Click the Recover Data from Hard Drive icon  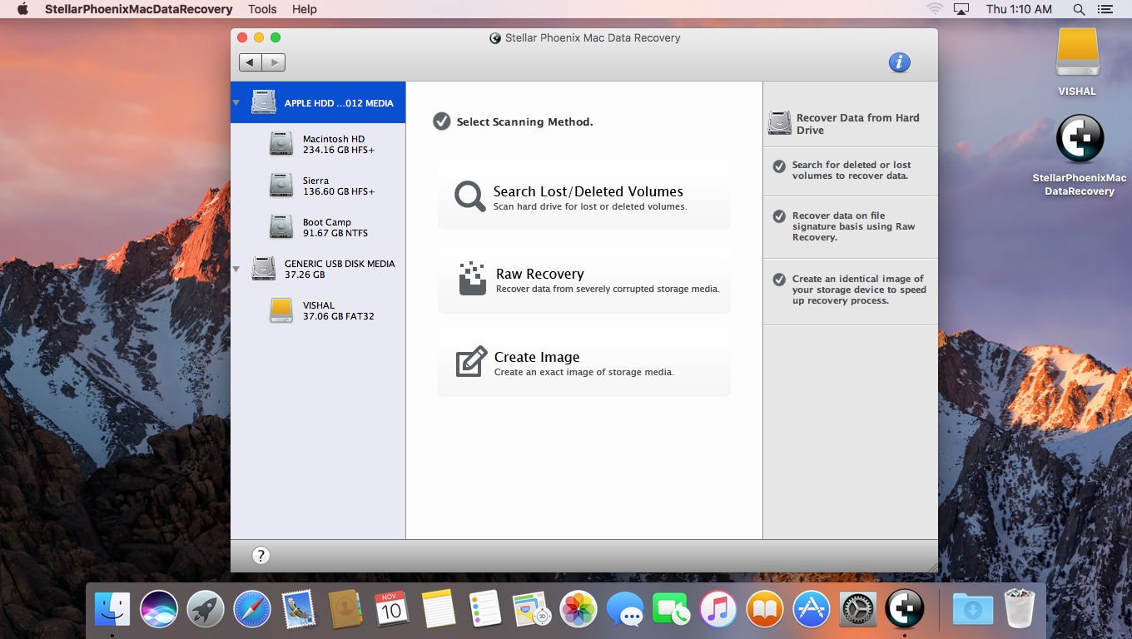click(780, 123)
